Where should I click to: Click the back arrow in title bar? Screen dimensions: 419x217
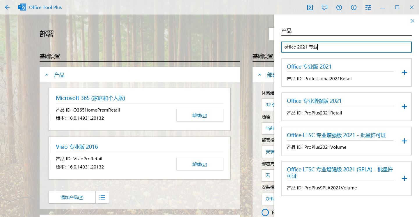coord(7,8)
